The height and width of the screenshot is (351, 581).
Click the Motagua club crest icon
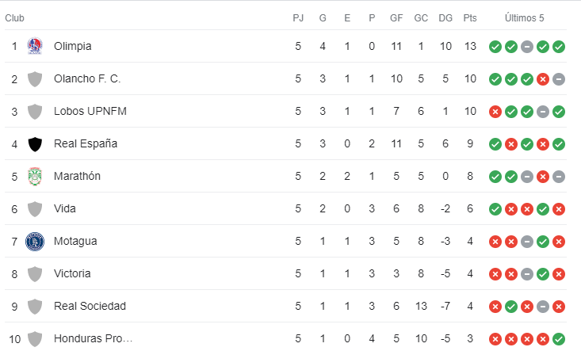pos(35,242)
